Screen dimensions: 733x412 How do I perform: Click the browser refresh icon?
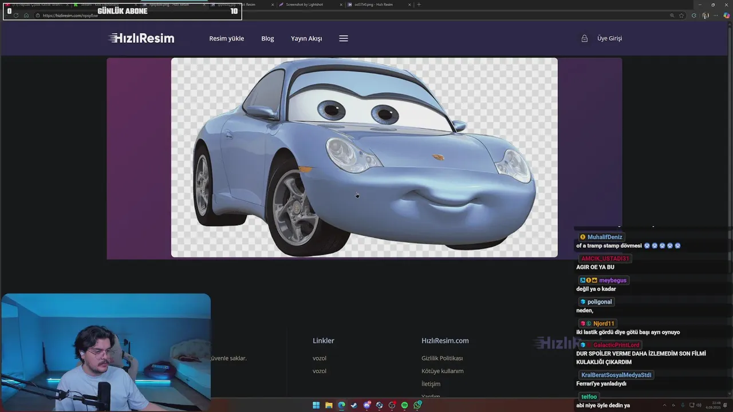tap(16, 15)
